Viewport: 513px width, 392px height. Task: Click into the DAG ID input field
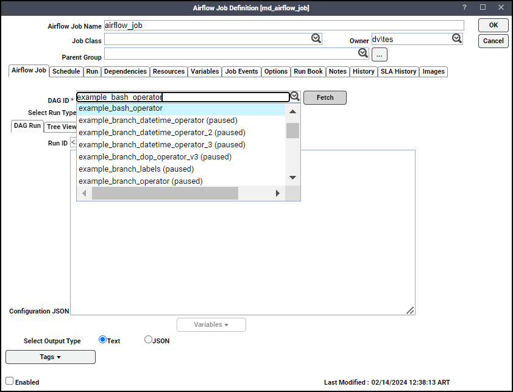tap(183, 97)
